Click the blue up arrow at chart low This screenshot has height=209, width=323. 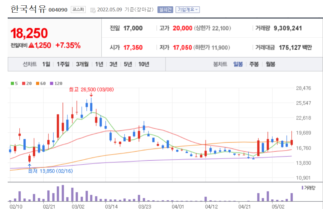tap(29, 166)
